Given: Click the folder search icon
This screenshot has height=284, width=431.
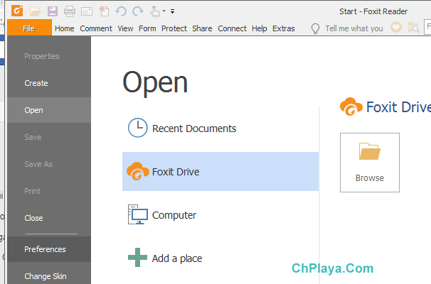Looking at the screenshot, I should [x=413, y=28].
